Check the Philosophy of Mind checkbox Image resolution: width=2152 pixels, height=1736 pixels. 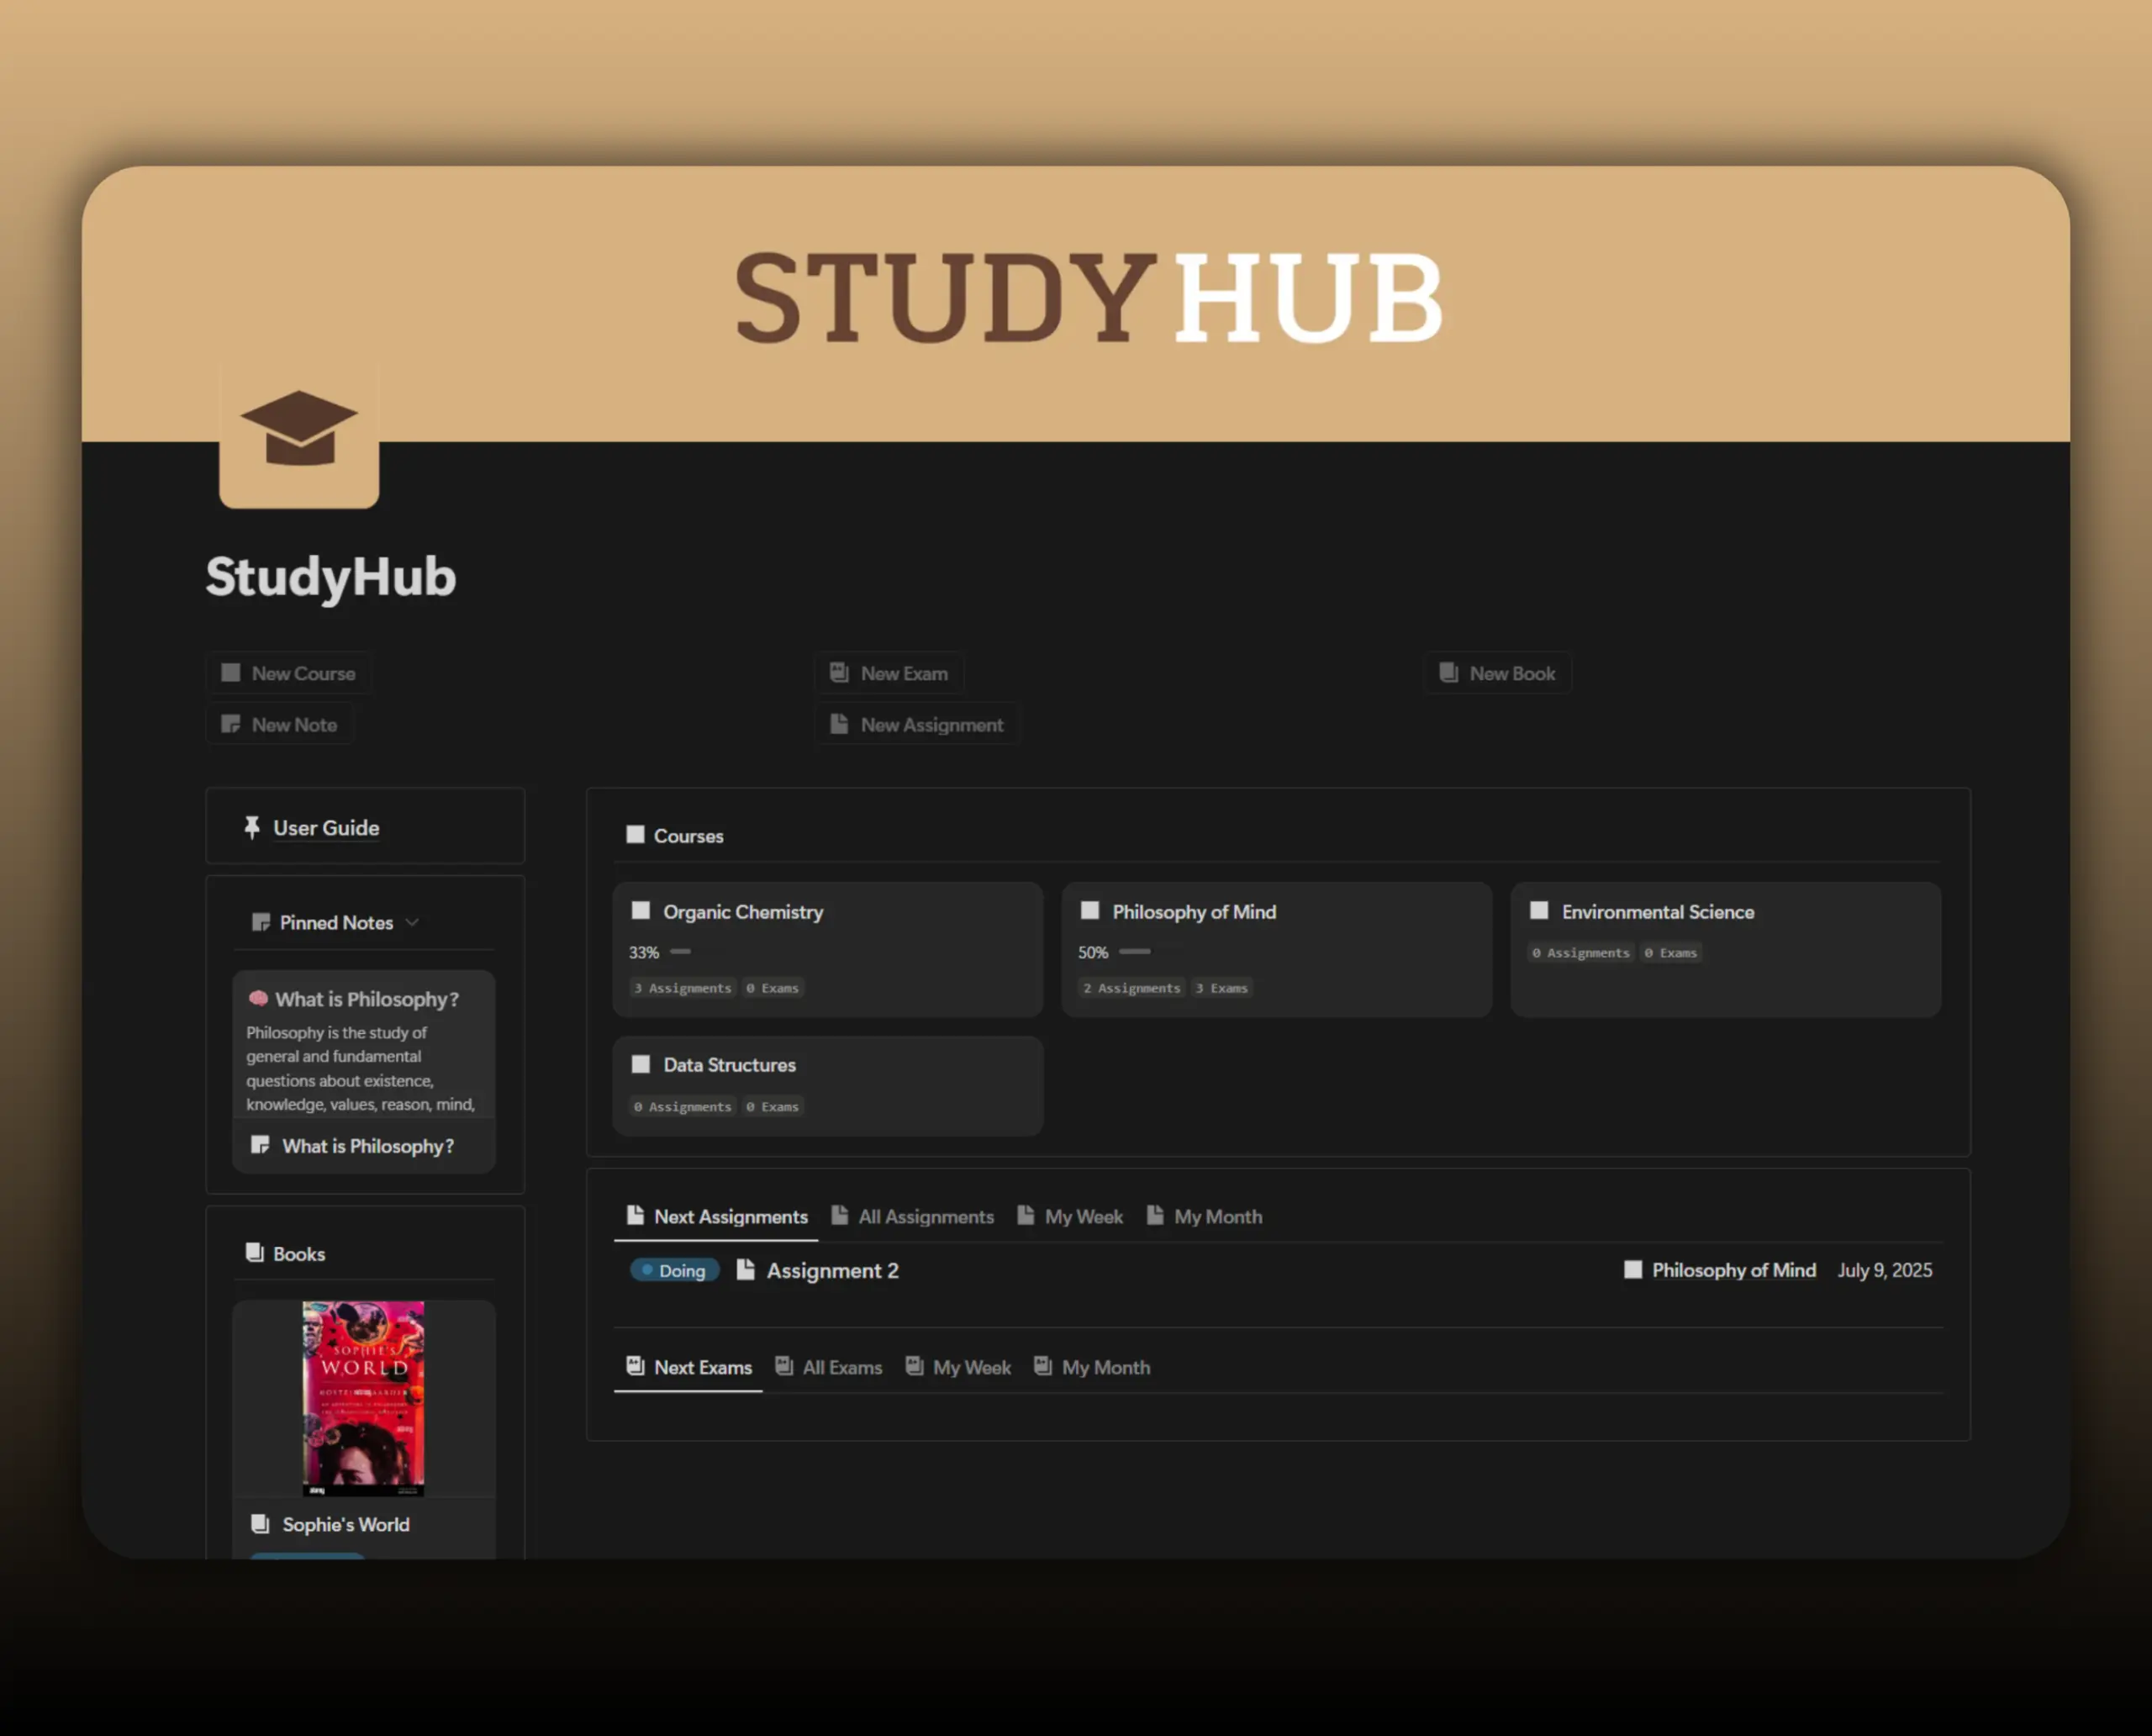click(x=1090, y=911)
